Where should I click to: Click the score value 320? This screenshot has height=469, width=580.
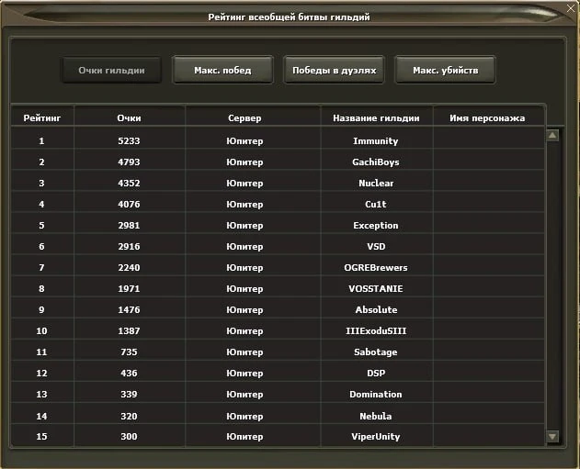(x=129, y=416)
